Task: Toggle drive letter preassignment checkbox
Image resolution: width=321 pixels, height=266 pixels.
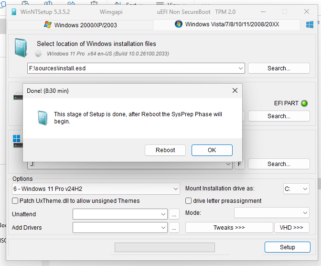Action: point(188,201)
